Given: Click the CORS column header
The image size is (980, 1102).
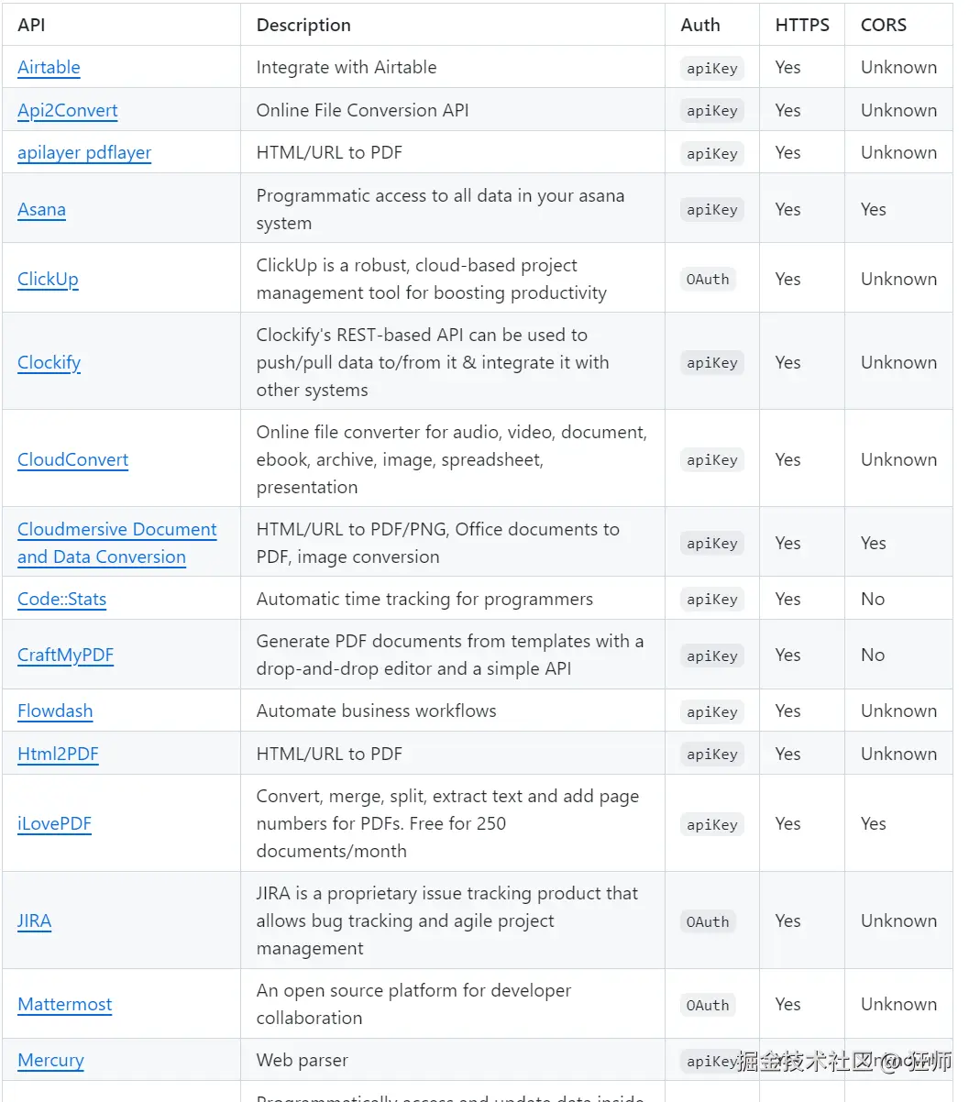Looking at the screenshot, I should click(883, 25).
